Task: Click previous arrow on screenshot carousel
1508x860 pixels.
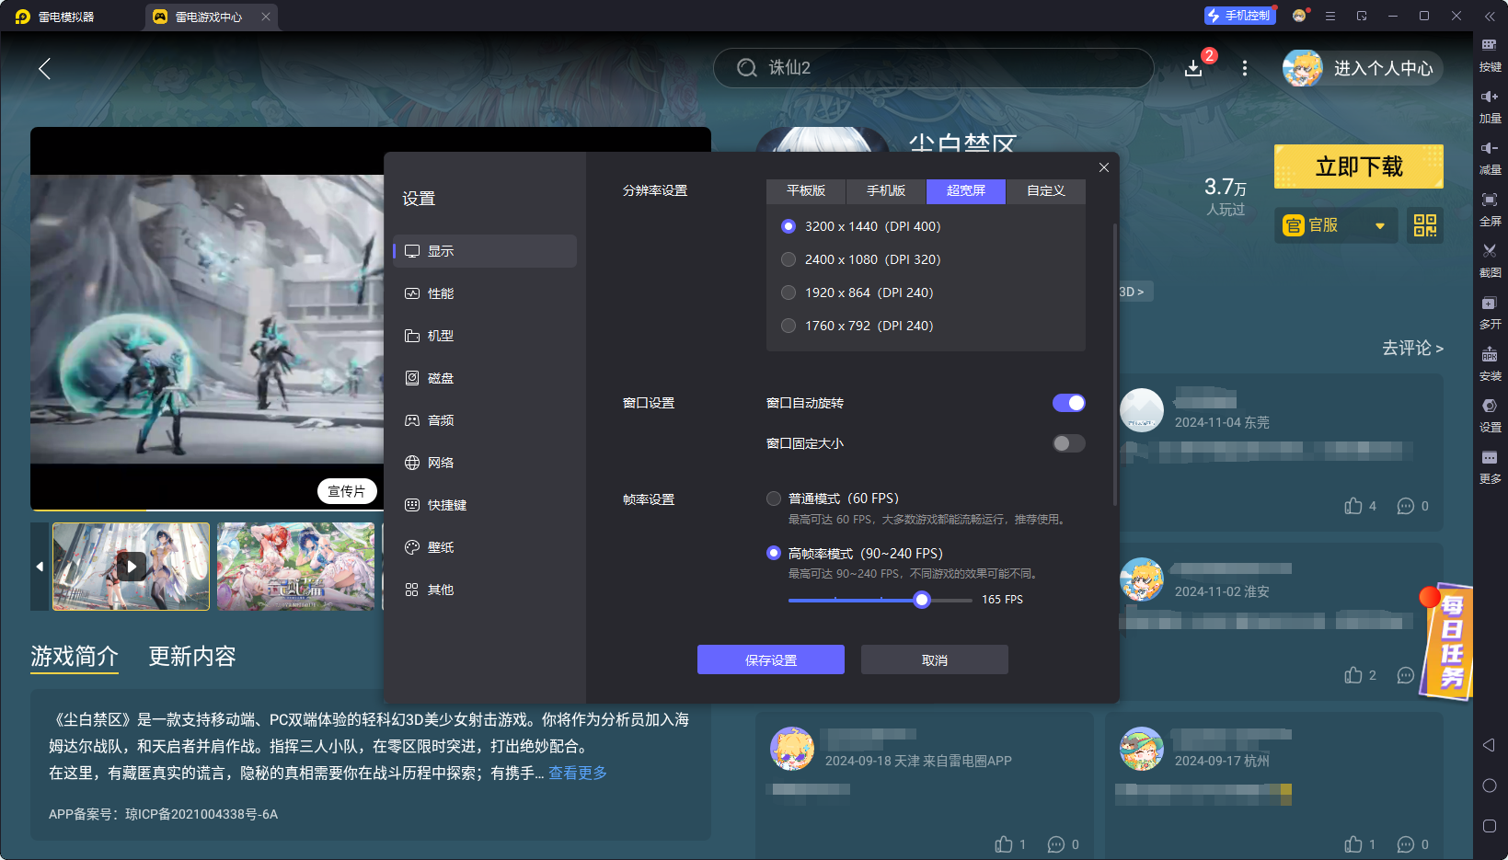Action: (x=40, y=567)
